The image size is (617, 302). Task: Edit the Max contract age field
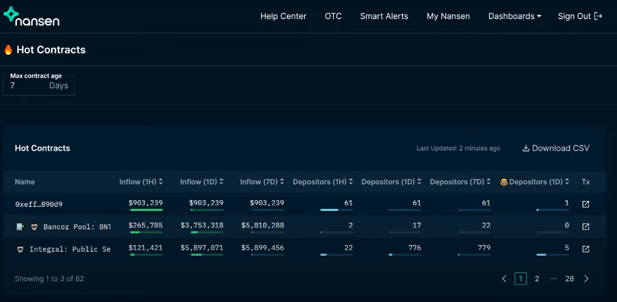pyautogui.click(x=27, y=86)
